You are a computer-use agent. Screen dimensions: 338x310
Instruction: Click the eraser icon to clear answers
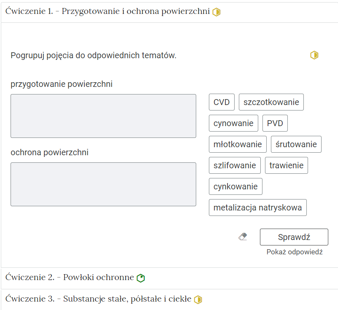pyautogui.click(x=243, y=237)
